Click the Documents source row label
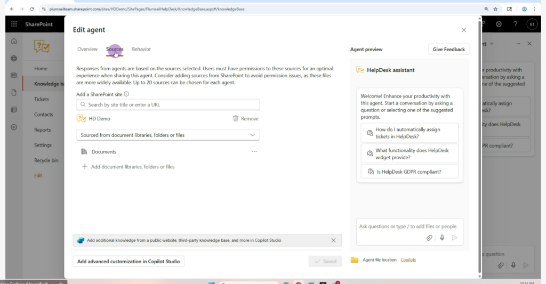 (x=104, y=152)
